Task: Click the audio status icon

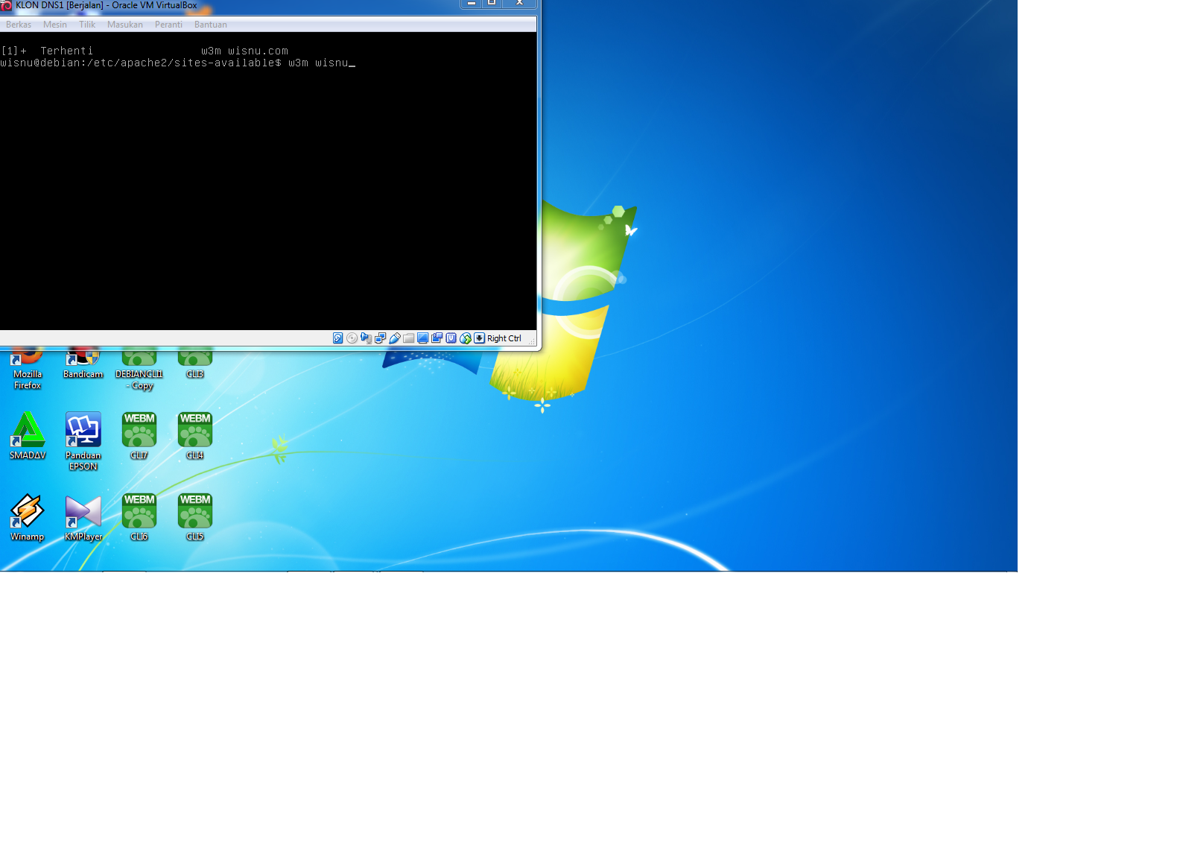Action: pos(366,338)
